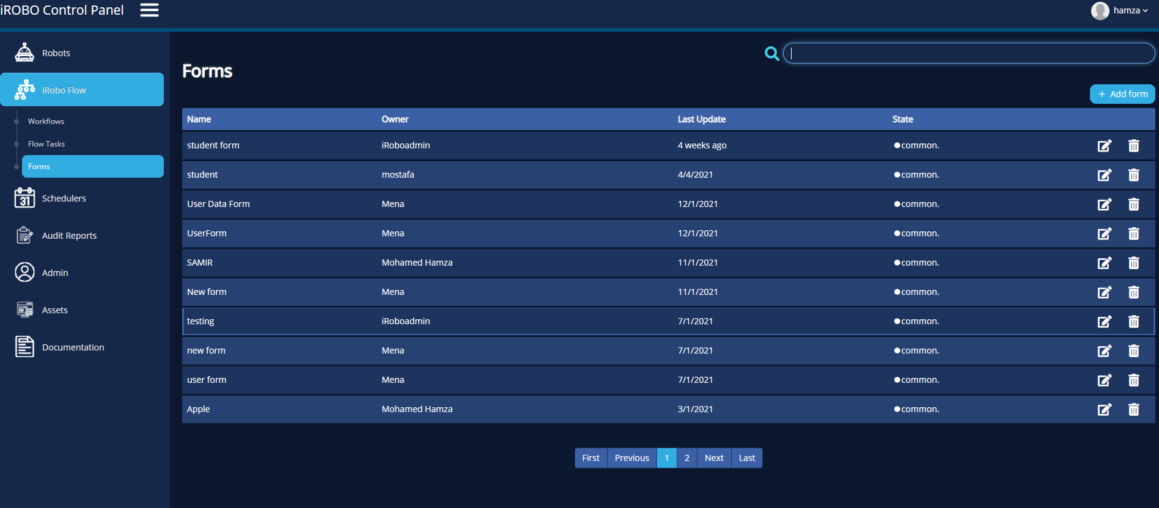The height and width of the screenshot is (508, 1159).
Task: Click the Last page button
Action: pyautogui.click(x=746, y=458)
